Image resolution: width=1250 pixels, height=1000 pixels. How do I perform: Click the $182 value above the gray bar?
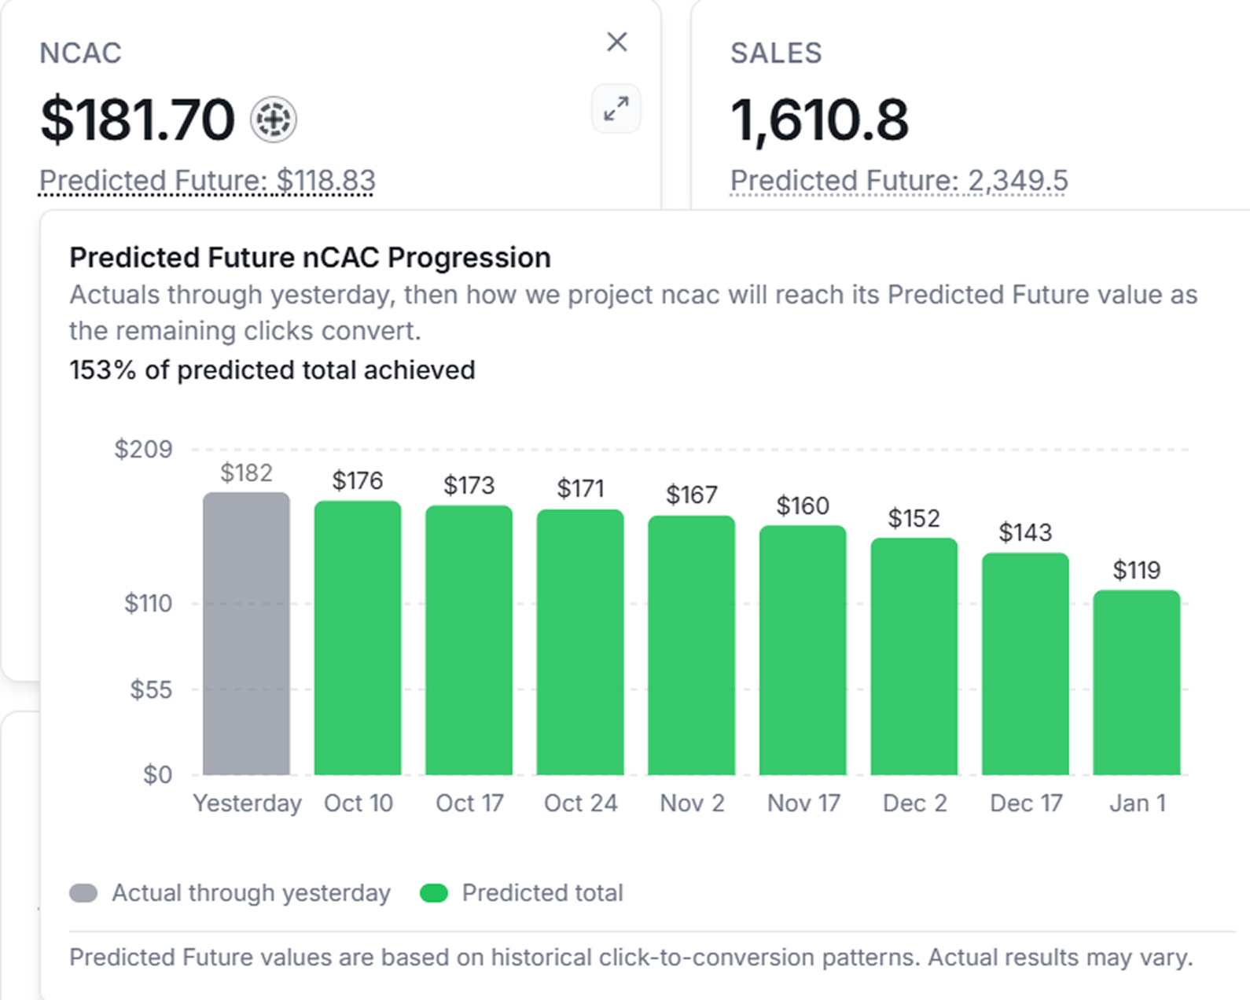click(246, 472)
